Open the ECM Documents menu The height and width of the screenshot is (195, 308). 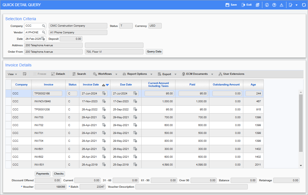(197, 74)
